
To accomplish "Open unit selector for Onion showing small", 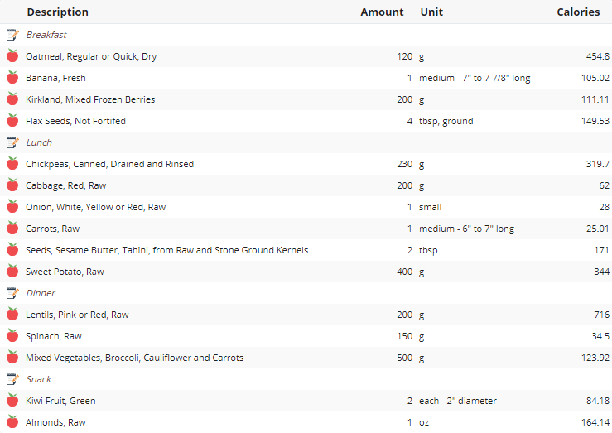I will [430, 207].
